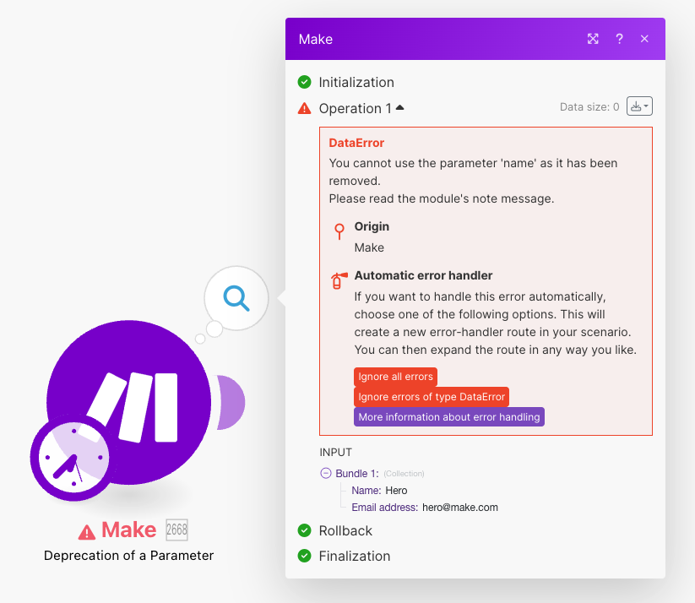Viewport: 695px width, 603px height.
Task: Click Ignore errors of type DataError
Action: 432,397
